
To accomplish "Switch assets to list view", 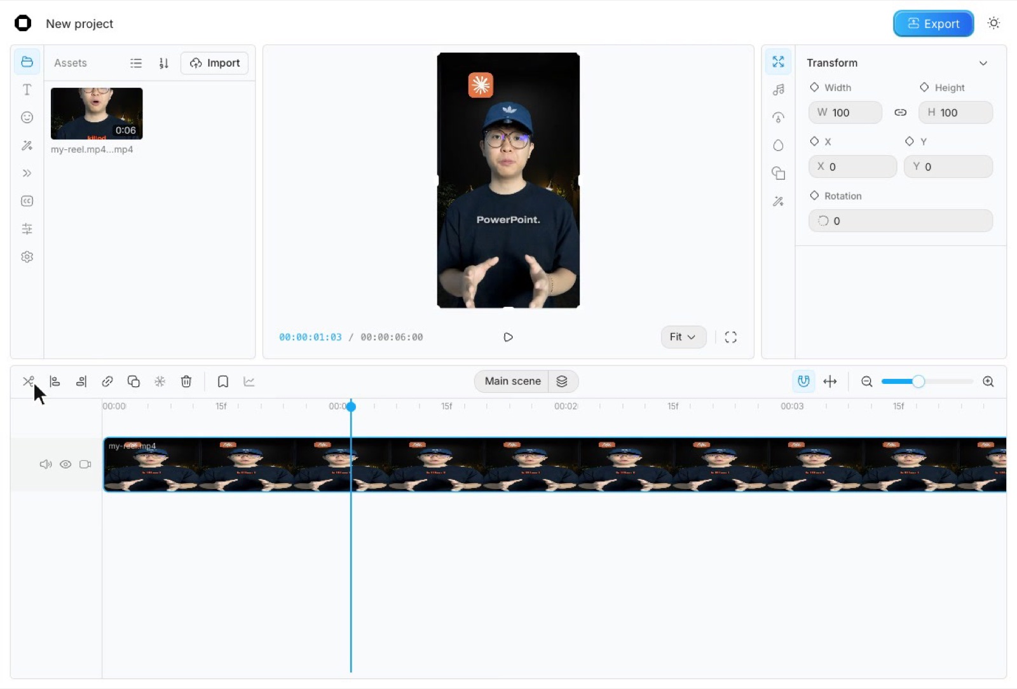I will [136, 63].
